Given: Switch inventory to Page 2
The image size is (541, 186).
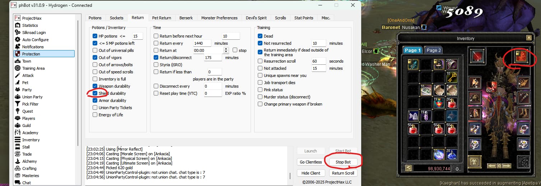Looking at the screenshot, I should click(x=433, y=50).
